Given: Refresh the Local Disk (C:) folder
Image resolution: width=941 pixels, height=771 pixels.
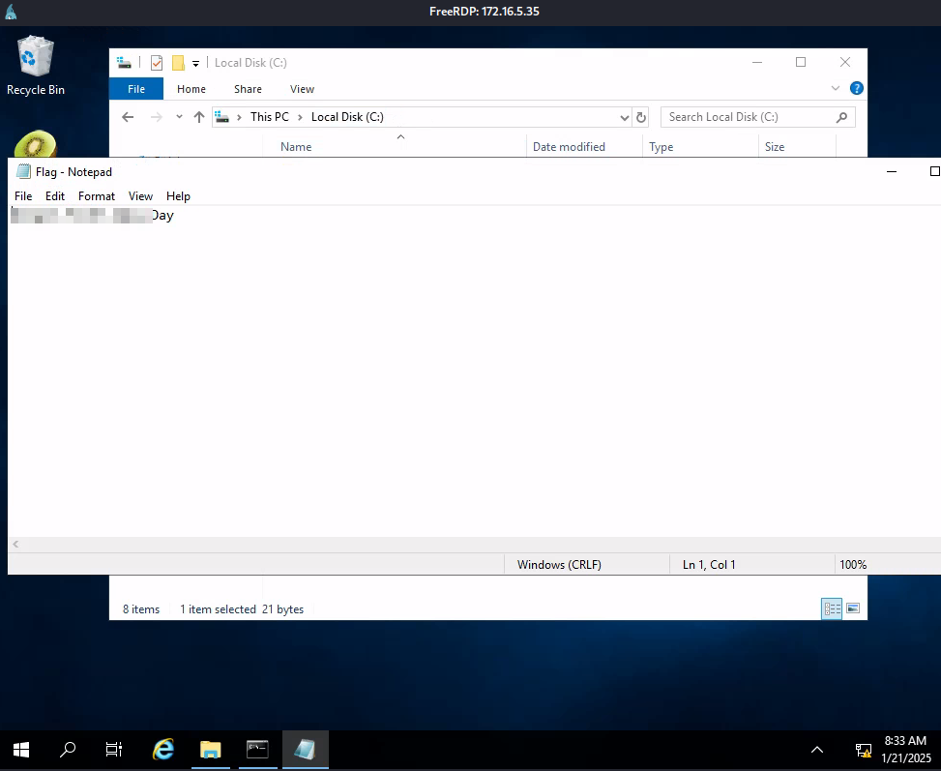Looking at the screenshot, I should click(640, 117).
